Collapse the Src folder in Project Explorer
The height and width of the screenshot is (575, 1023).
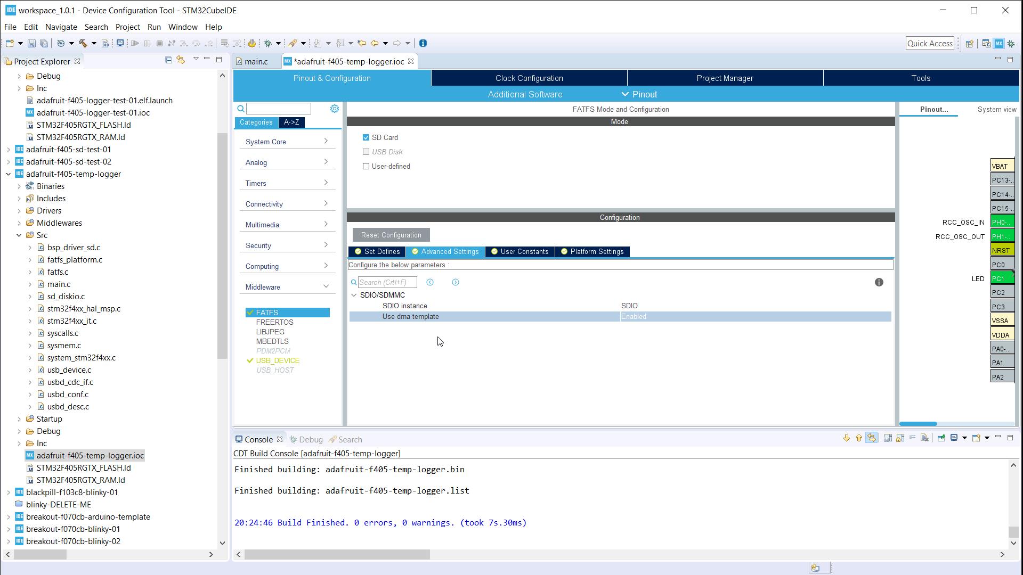coord(19,235)
